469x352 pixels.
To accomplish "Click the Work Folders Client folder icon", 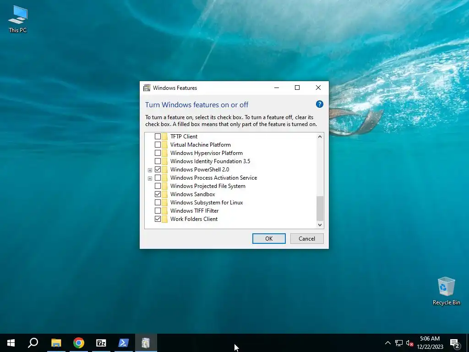I will coord(164,219).
